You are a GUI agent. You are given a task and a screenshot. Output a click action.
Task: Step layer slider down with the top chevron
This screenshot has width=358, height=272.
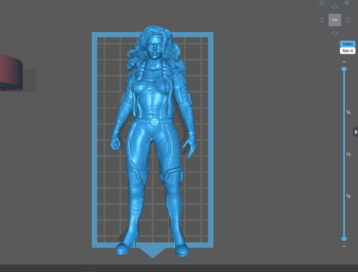tap(344, 62)
